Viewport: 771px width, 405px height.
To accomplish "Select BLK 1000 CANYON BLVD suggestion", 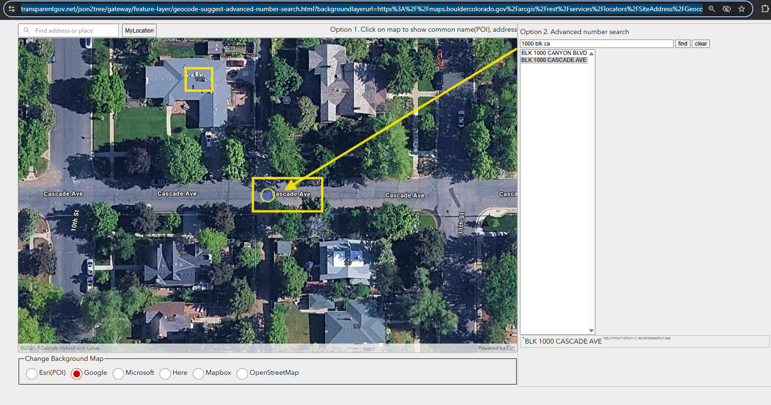I will pyautogui.click(x=554, y=53).
